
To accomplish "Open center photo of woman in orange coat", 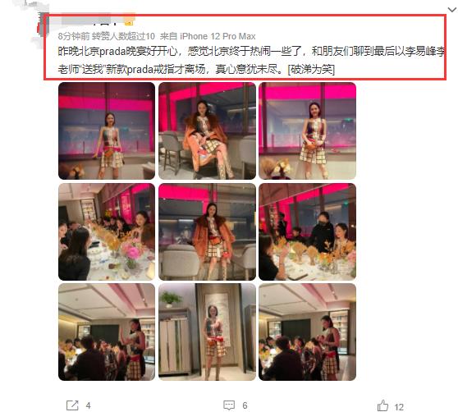I will [x=207, y=231].
